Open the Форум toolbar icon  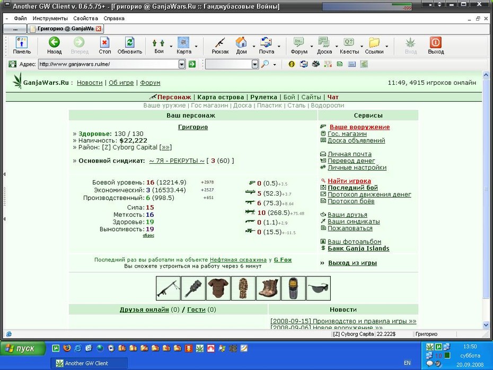(298, 45)
